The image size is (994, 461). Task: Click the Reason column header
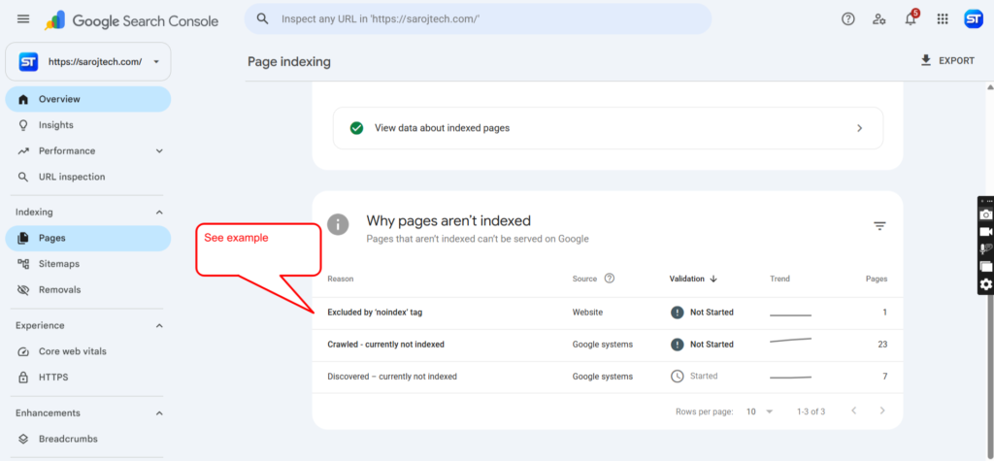(x=341, y=279)
